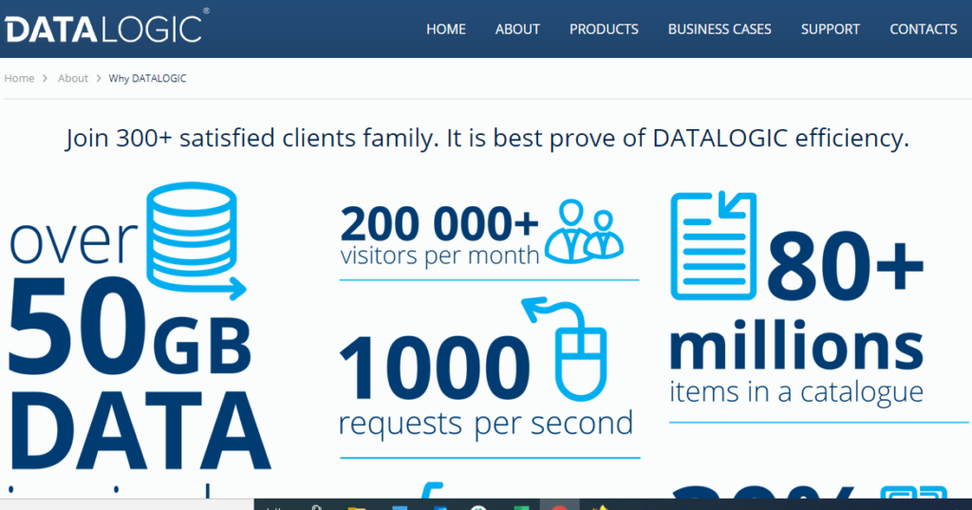Click the "visitors per month" caption

coord(439,255)
